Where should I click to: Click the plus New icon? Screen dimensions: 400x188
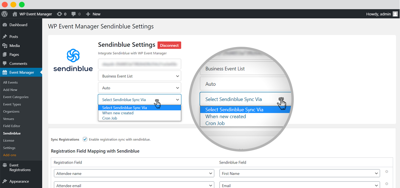tap(88, 14)
